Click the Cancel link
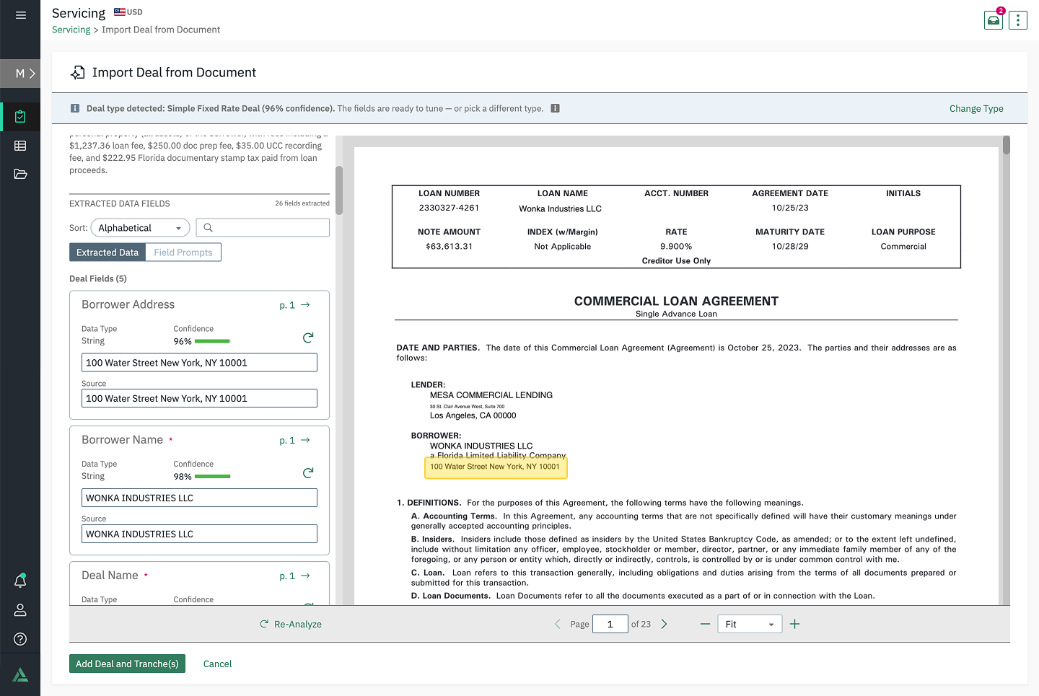Image resolution: width=1039 pixels, height=696 pixels. point(217,664)
